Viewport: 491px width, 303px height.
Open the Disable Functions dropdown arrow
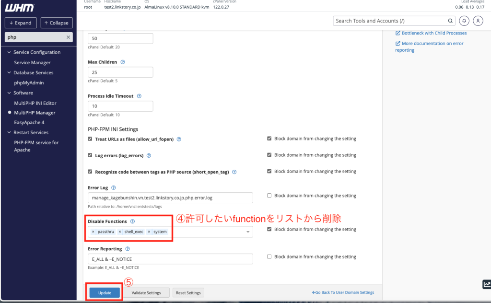(248, 232)
